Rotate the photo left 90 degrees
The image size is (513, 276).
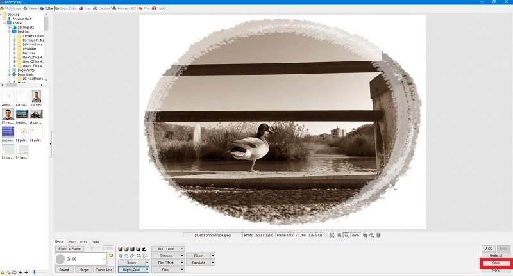click(126, 256)
